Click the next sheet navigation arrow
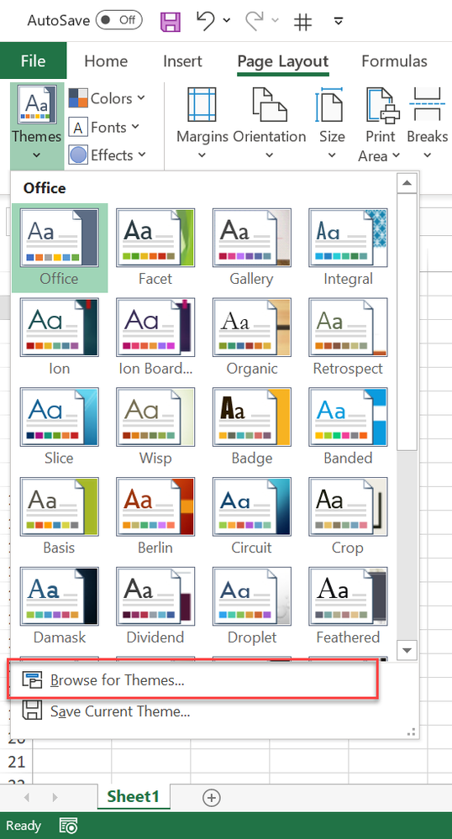 pyautogui.click(x=55, y=797)
